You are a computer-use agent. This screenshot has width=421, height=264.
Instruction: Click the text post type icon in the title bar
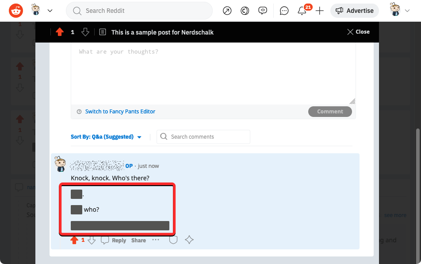pyautogui.click(x=103, y=32)
